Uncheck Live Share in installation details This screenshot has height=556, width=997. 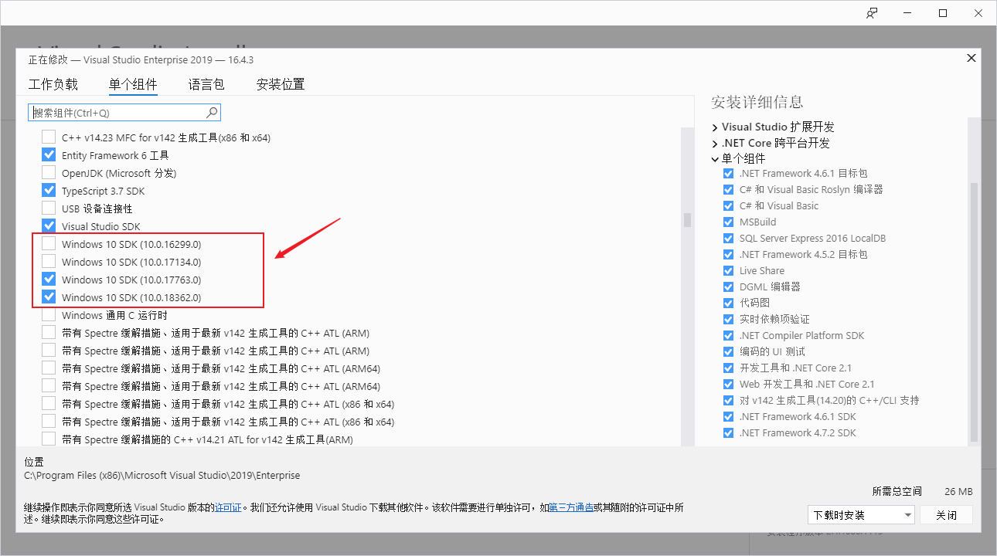pos(728,271)
